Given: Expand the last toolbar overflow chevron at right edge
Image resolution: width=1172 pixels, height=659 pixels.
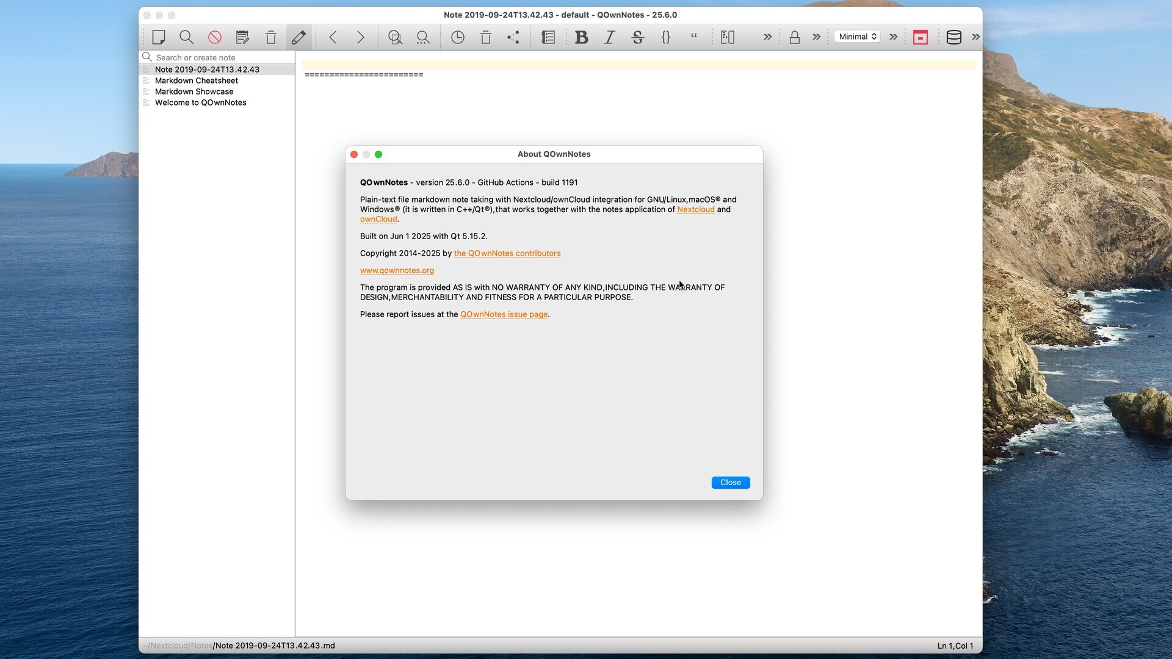Looking at the screenshot, I should coord(976,37).
